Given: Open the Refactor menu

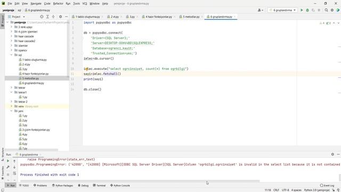Looking at the screenshot, I should [x=58, y=4].
